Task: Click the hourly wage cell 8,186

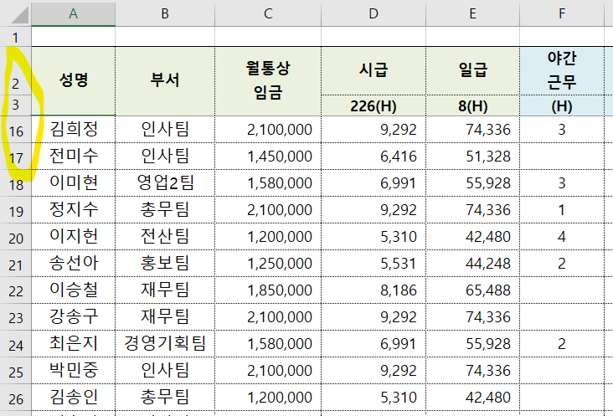Action: pos(373,290)
